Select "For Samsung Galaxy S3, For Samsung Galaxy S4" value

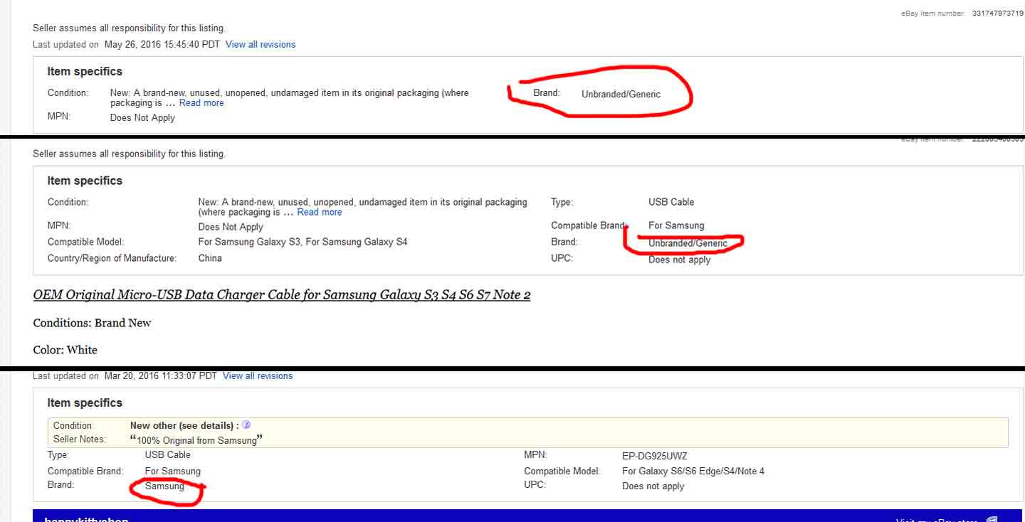coord(303,242)
